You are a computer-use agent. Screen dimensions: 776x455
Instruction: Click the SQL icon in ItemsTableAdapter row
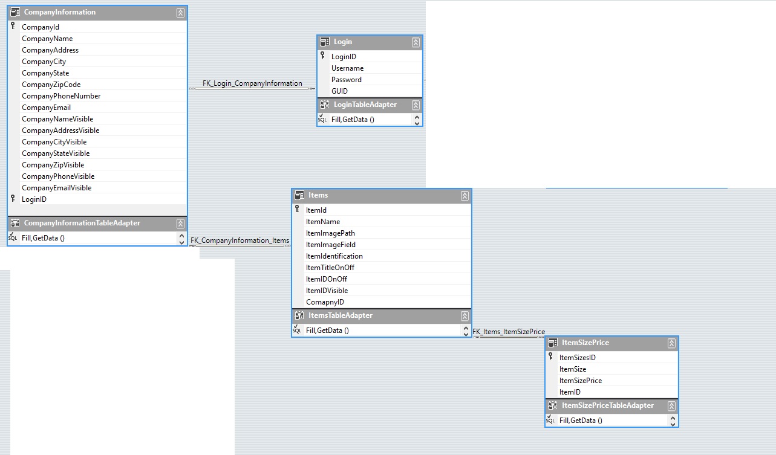[297, 330]
